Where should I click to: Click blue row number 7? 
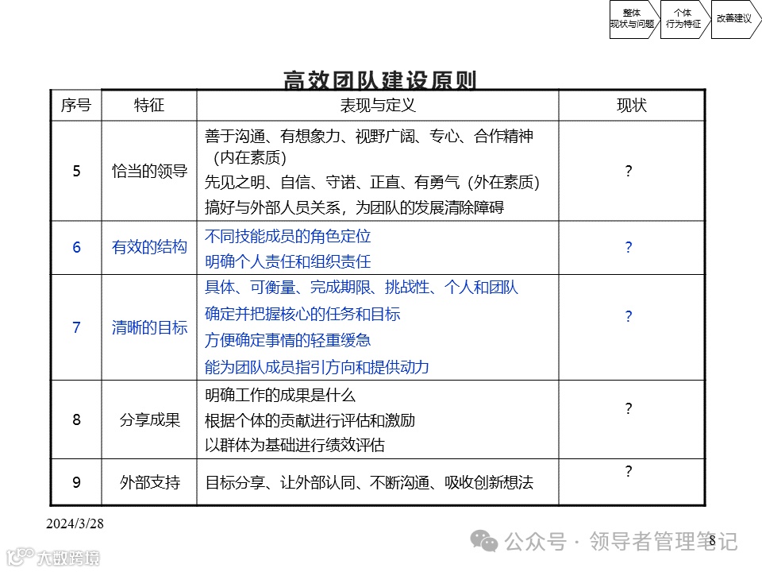click(x=76, y=327)
